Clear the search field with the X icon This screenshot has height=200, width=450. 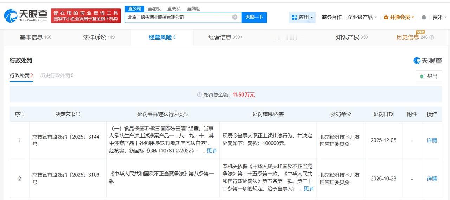235,17
